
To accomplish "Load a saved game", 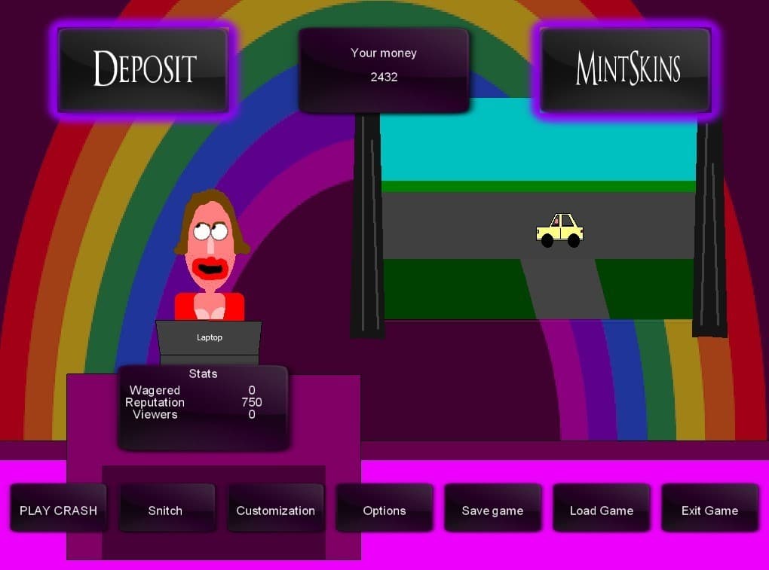I will (602, 508).
